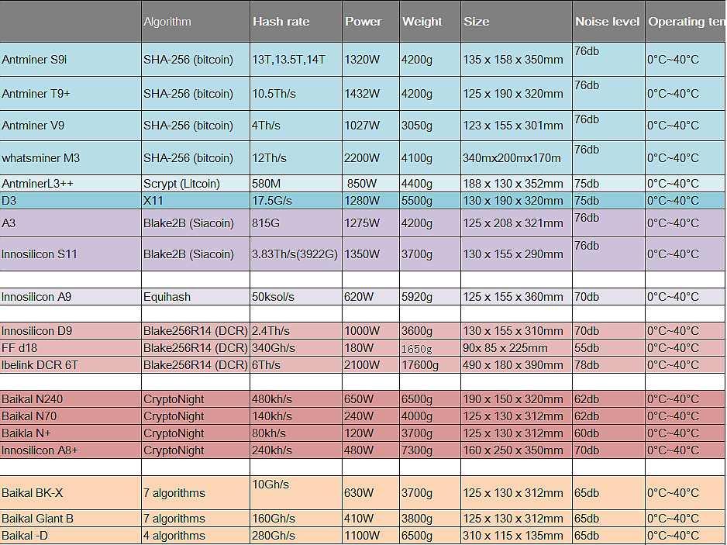Select the Algorithm column header
Screen dimensions: 727x545
195,22
